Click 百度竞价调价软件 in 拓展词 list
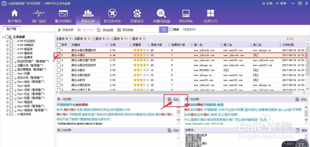 coord(196,135)
